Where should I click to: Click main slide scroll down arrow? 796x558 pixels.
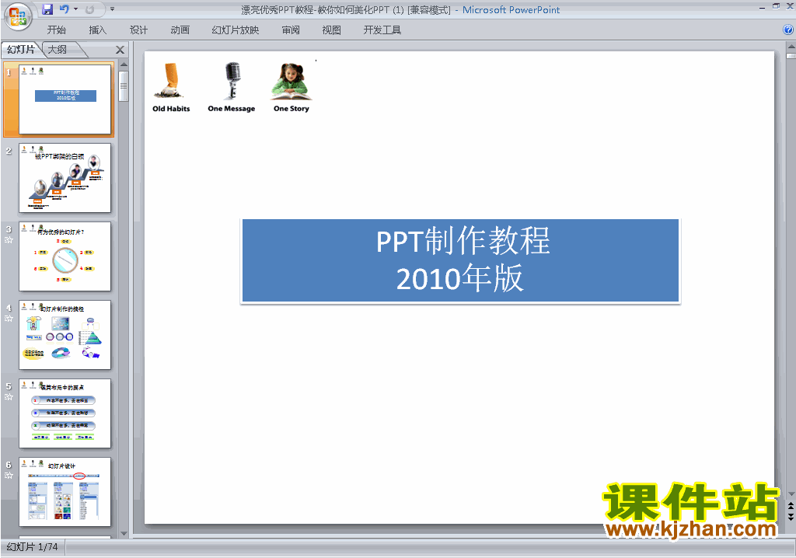point(791,493)
